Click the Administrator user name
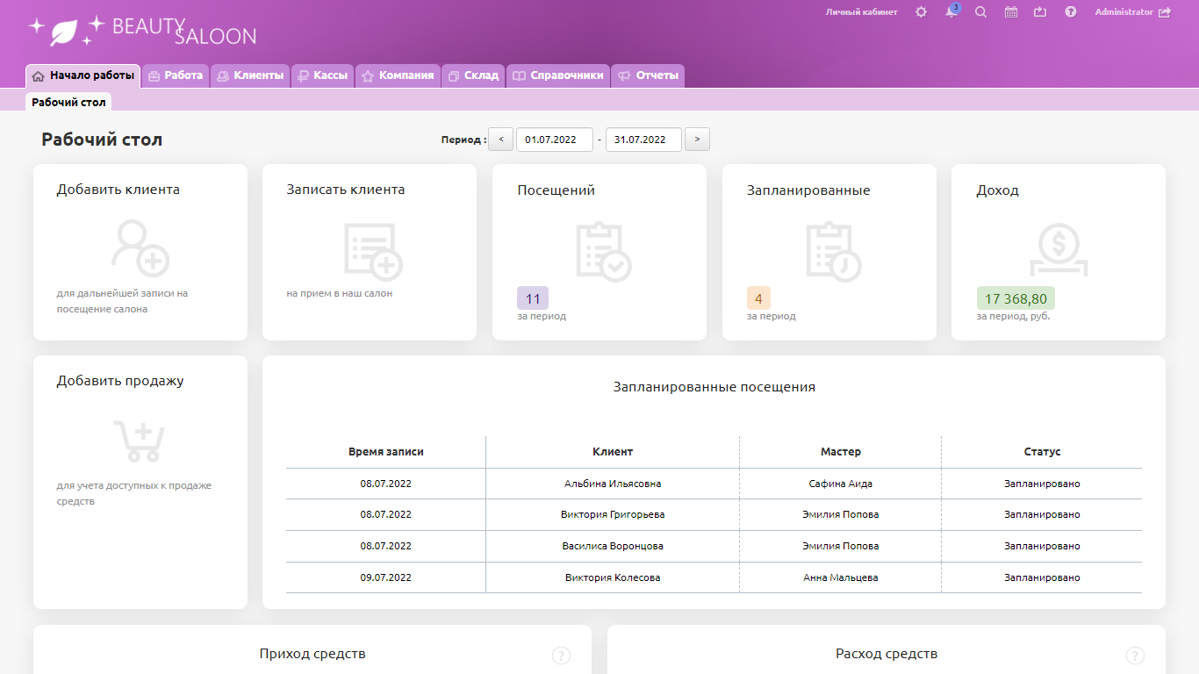 [1124, 12]
